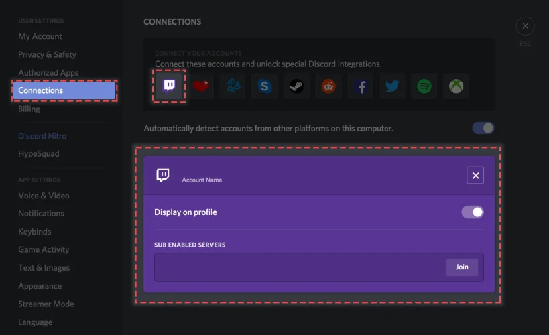Image resolution: width=549 pixels, height=335 pixels.
Task: Connect a YouTube Gaming account
Action: pyautogui.click(x=202, y=86)
